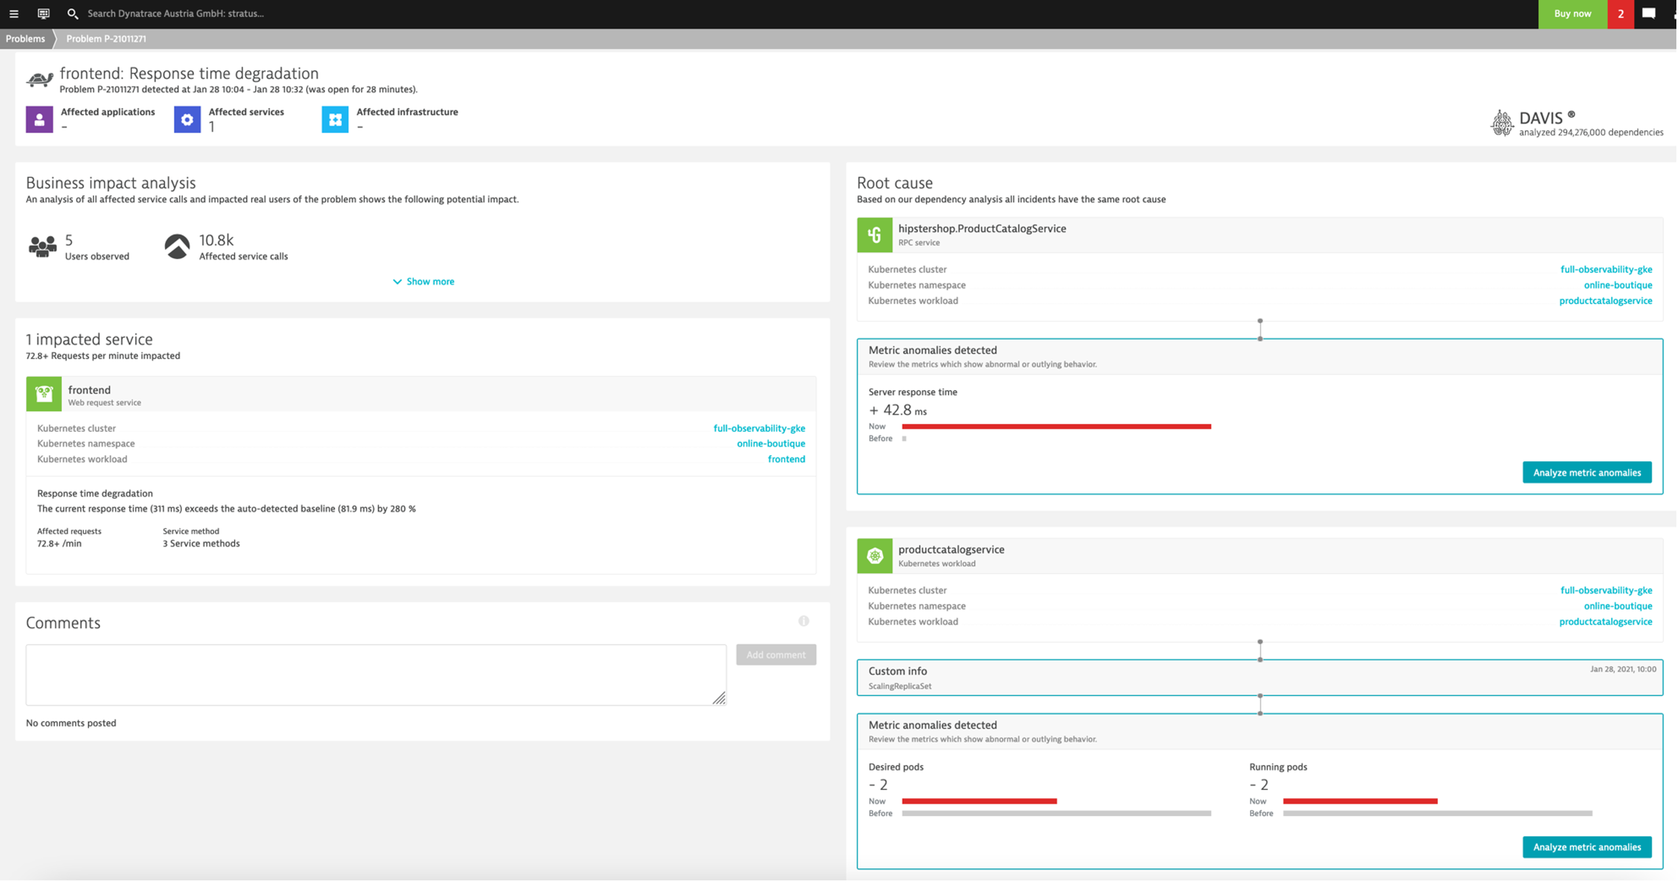Click the Affected infrastructure cube icon
The image size is (1679, 883).
(x=334, y=119)
